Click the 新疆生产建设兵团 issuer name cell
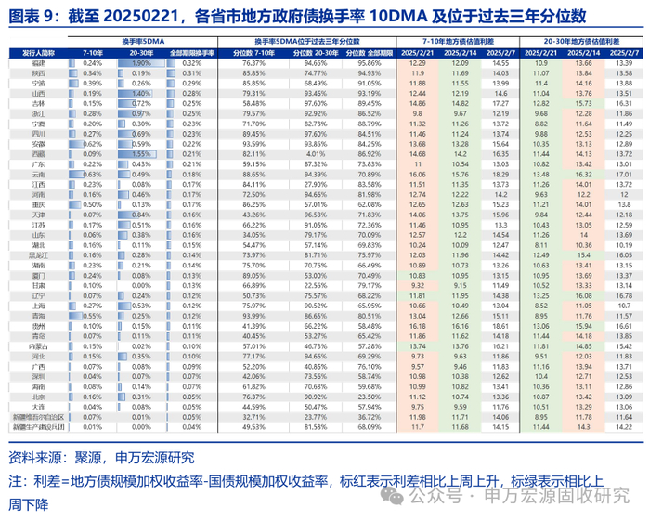Screen dimensions: 650x521 click(x=39, y=427)
